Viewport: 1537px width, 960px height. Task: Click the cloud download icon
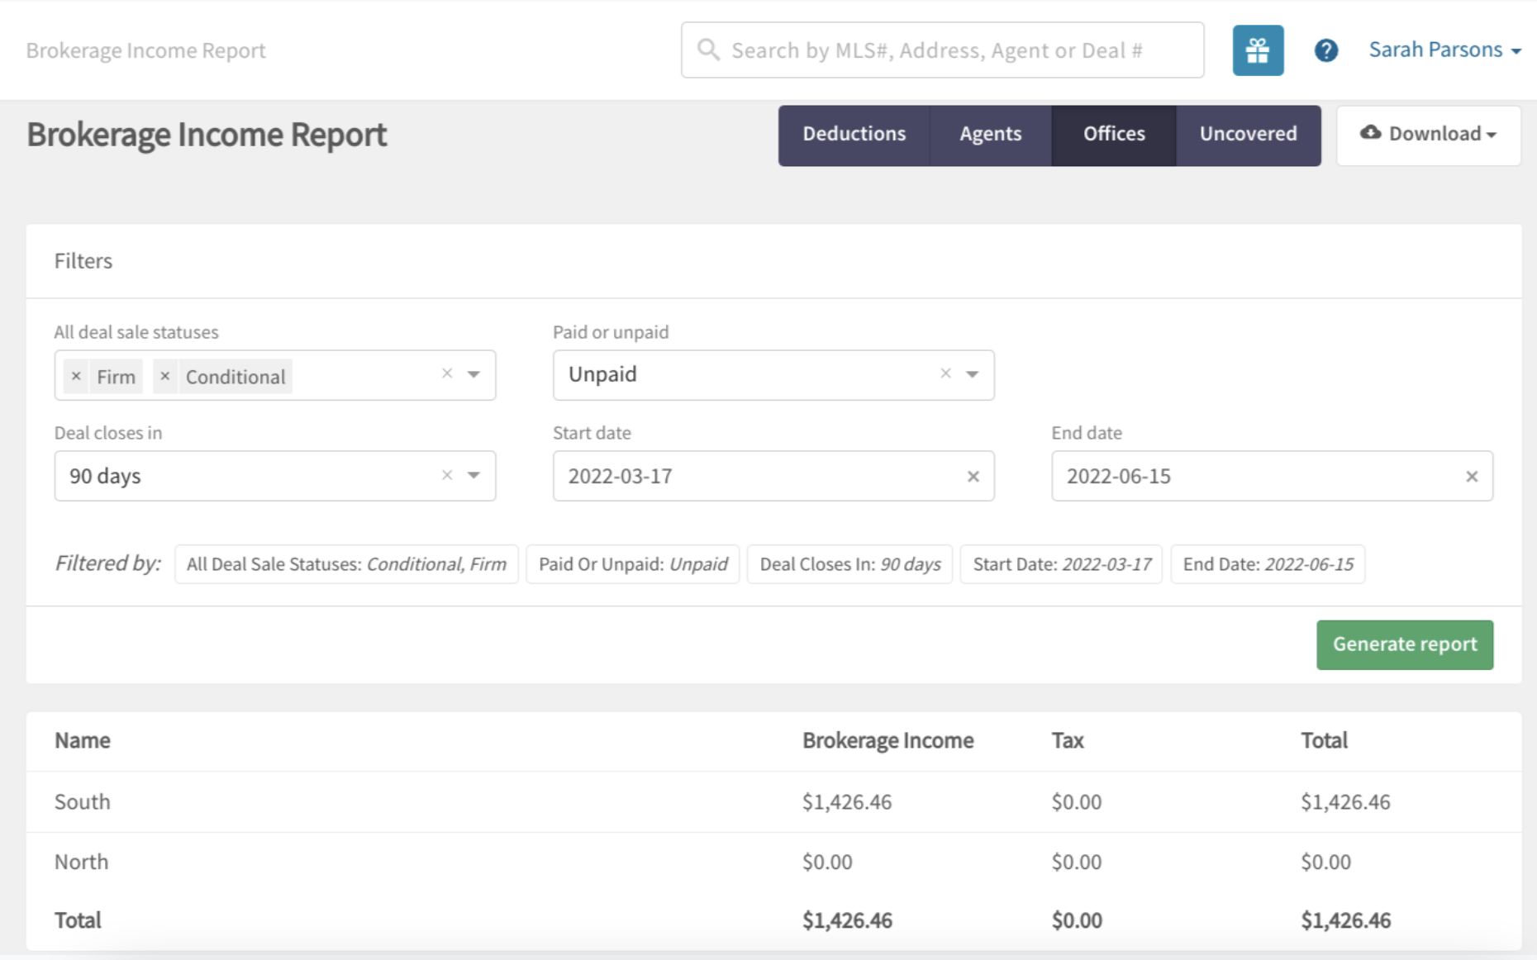(x=1371, y=132)
